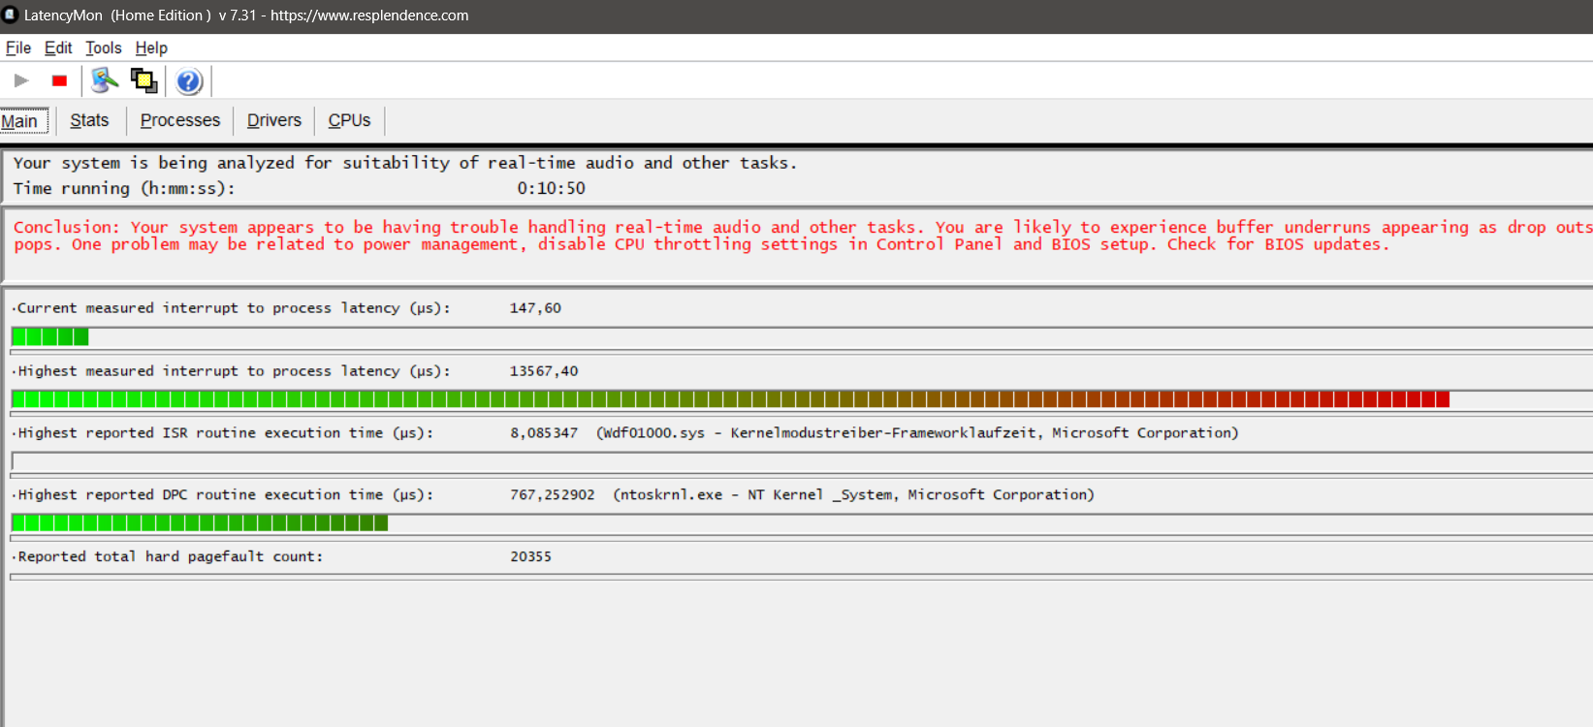Switch to the Drivers tab
Image resolution: width=1593 pixels, height=727 pixels.
point(274,120)
